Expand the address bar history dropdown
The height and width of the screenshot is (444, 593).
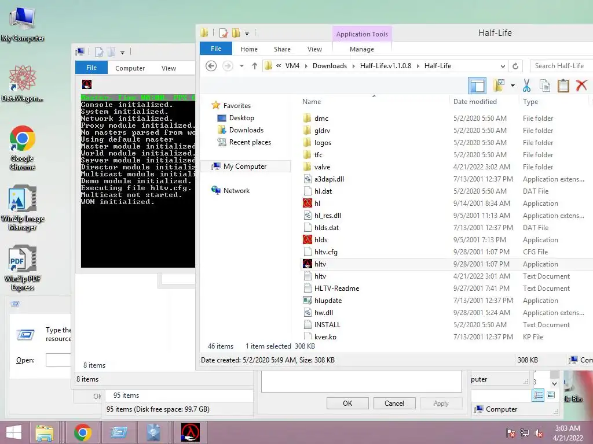[x=503, y=66]
